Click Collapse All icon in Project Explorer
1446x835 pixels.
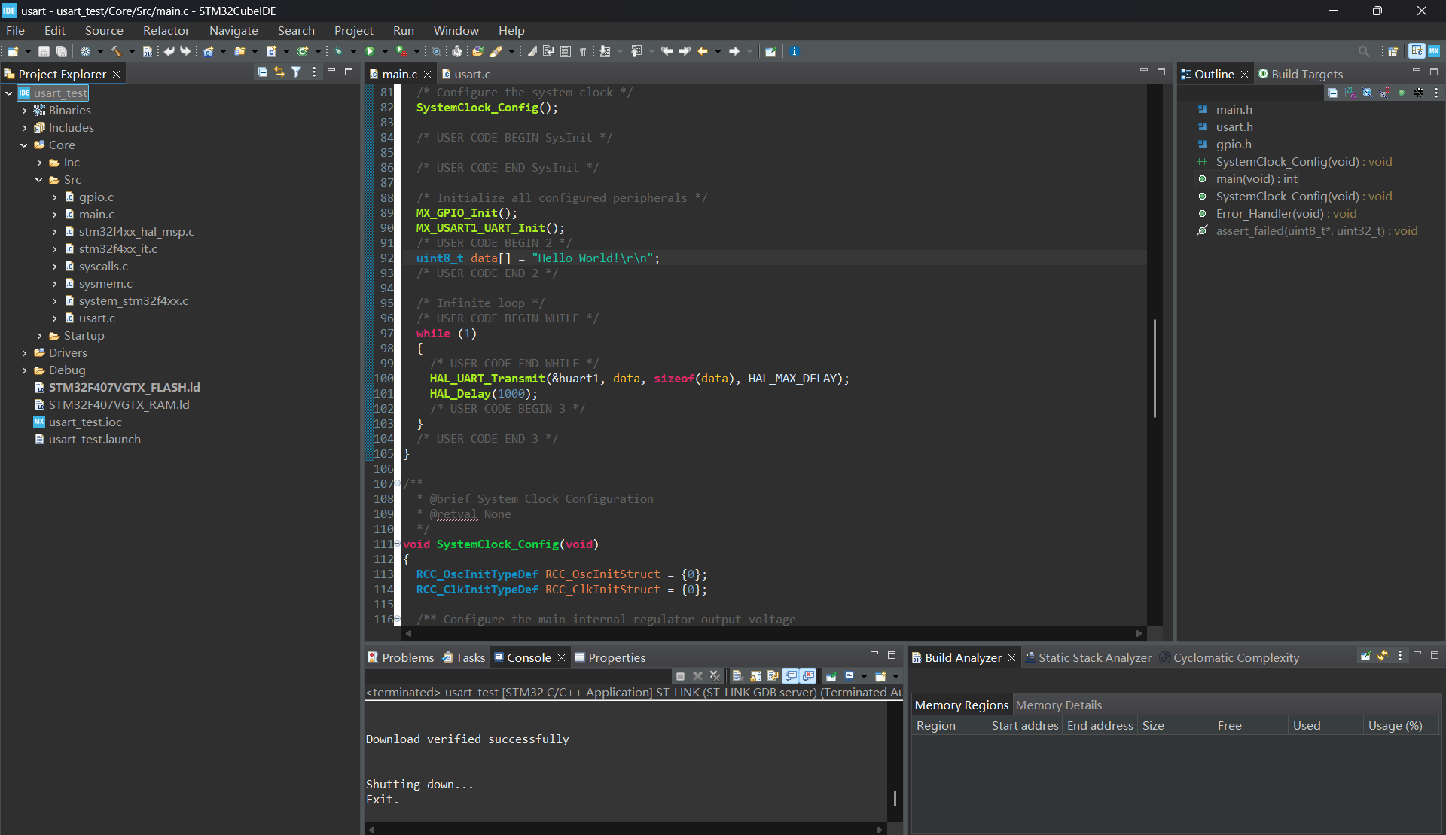262,72
